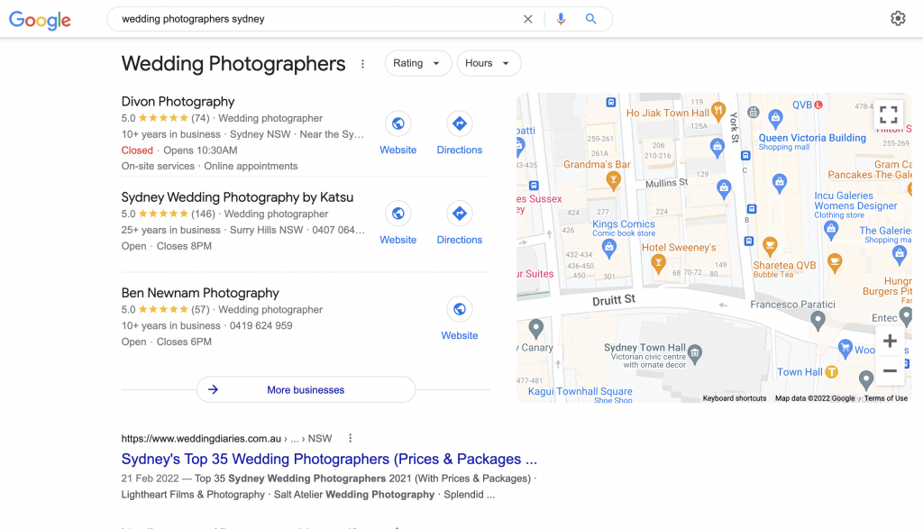Click the Grandma's Bar map pin
Screen dimensions: 923x529
pyautogui.click(x=613, y=180)
